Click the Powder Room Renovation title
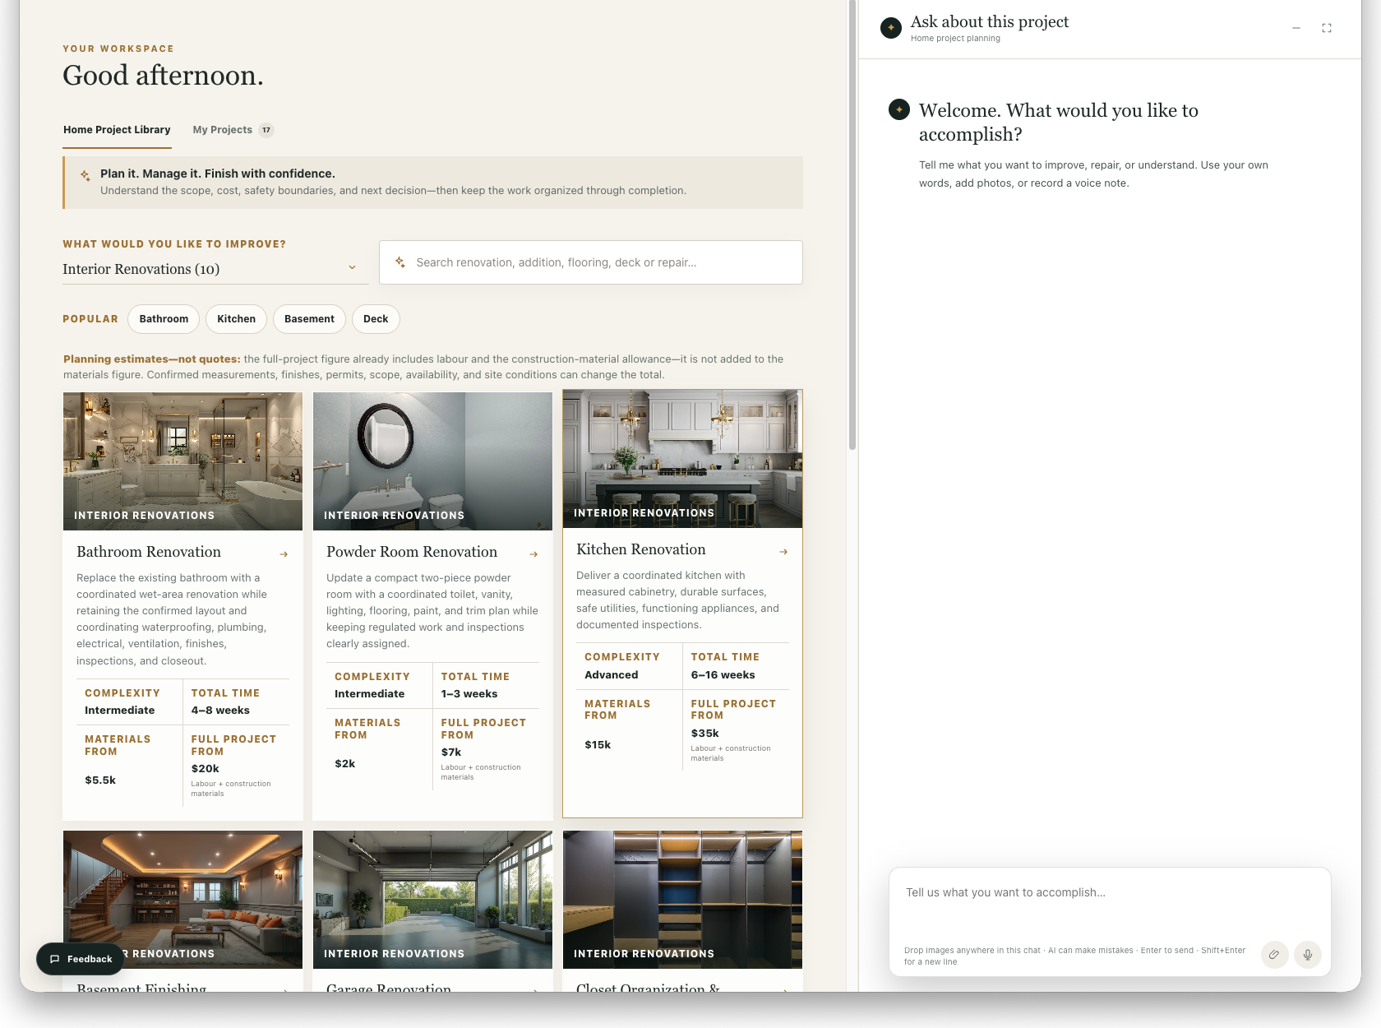The image size is (1381, 1028). (412, 552)
